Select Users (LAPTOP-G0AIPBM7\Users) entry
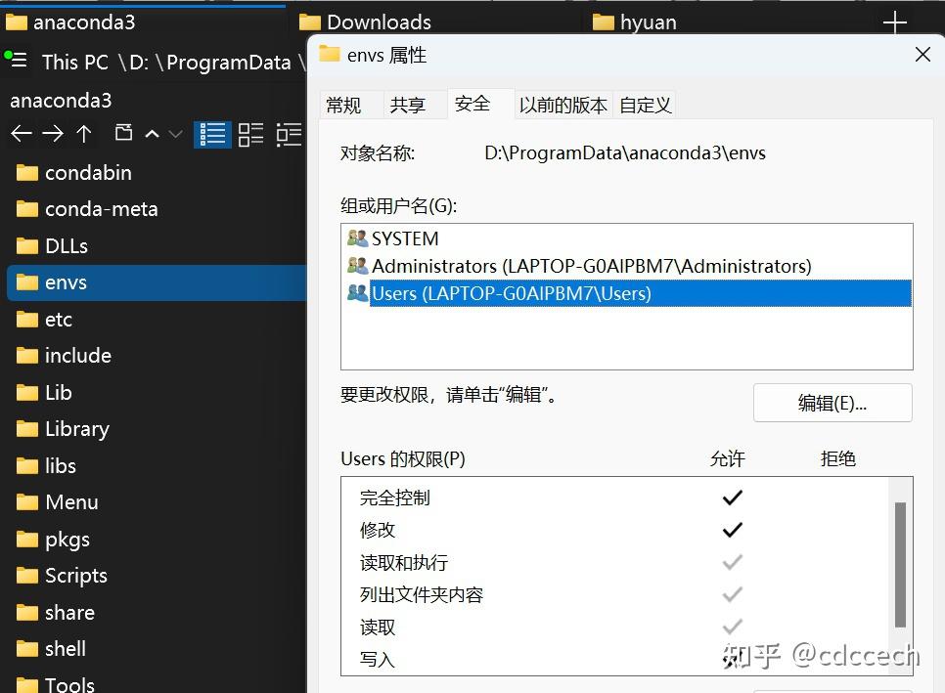Screen dimensions: 945x693 [x=627, y=294]
